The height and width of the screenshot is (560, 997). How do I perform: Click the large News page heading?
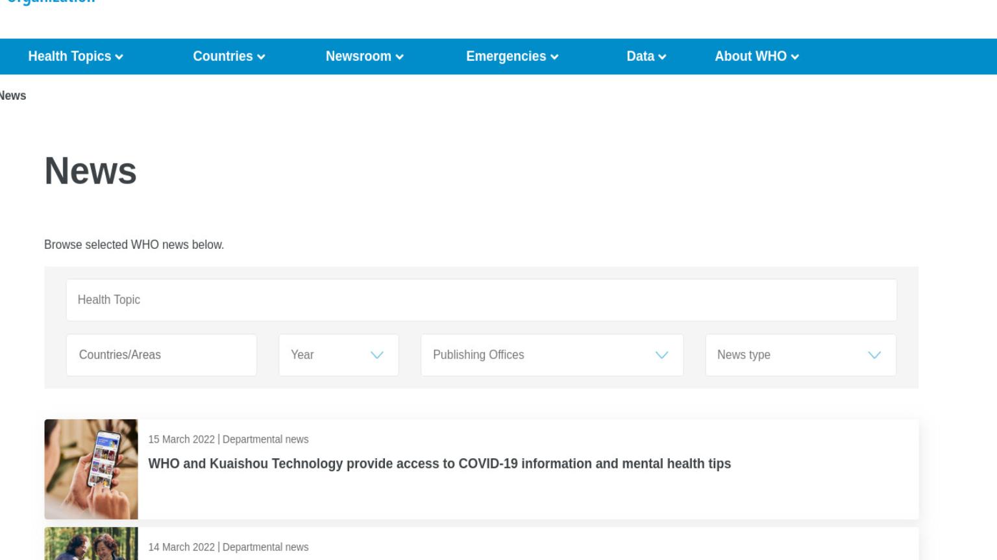click(90, 171)
